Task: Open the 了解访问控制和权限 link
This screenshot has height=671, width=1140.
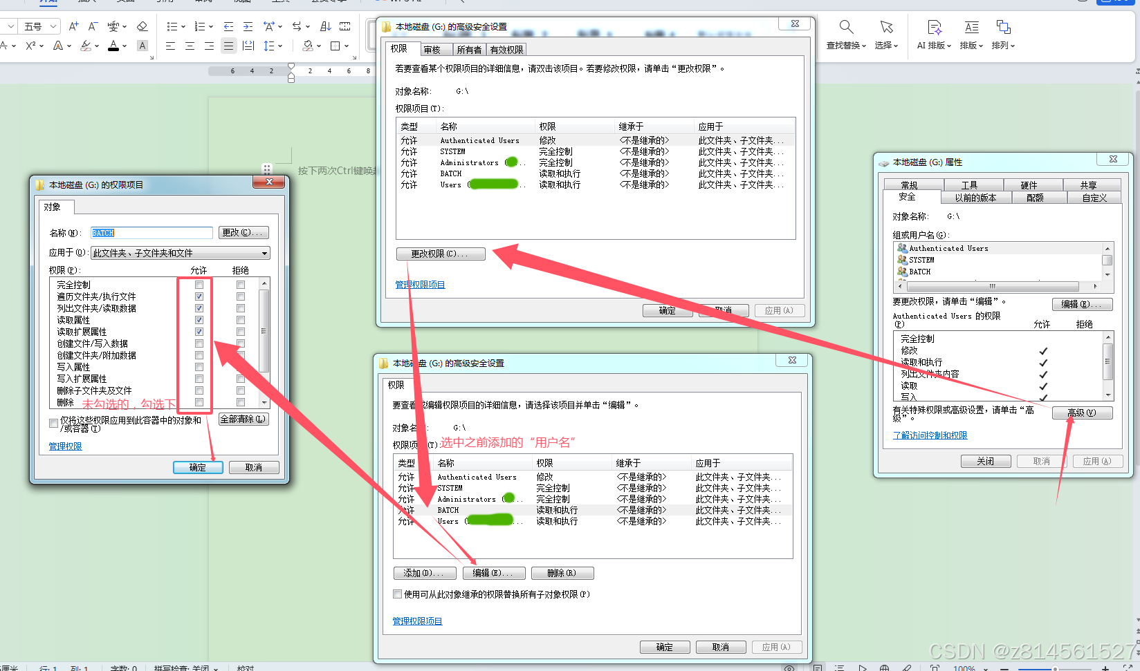Action: tap(930, 435)
